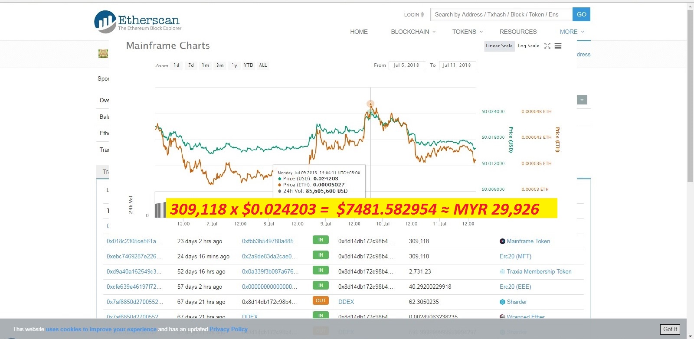The height and width of the screenshot is (339, 694).
Task: Switch chart to Linear Scale
Action: [499, 46]
